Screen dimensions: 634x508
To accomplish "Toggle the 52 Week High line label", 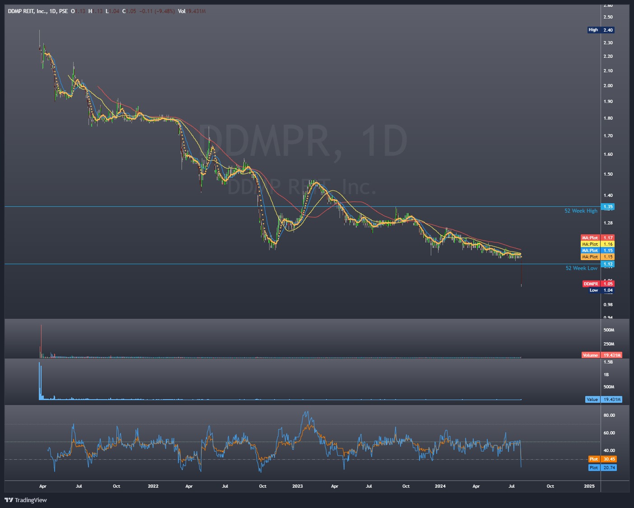I will tap(581, 210).
